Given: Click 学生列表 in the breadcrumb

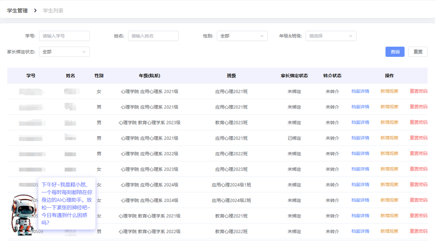Looking at the screenshot, I should 53,11.
